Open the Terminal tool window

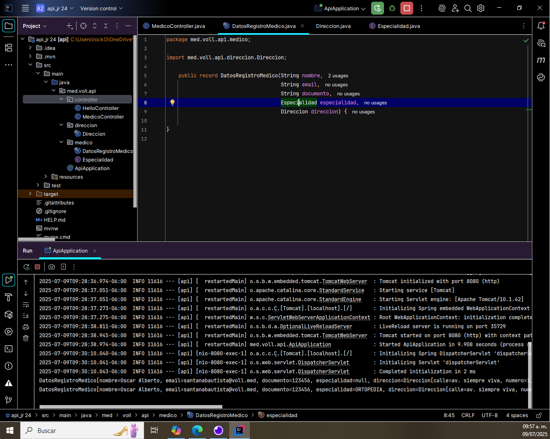tap(9, 349)
